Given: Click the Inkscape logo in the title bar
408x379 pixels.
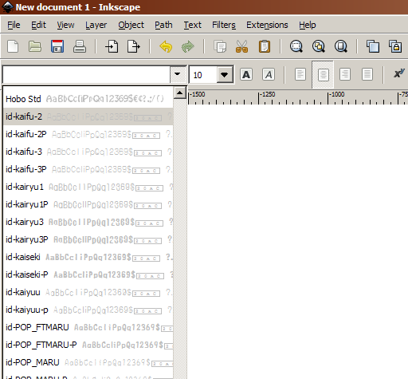Looking at the screenshot, I should (x=7, y=7).
